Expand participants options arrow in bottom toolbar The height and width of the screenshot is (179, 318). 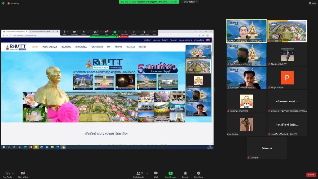[x=147, y=173]
